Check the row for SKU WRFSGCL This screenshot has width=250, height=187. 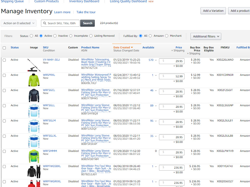click(4, 91)
